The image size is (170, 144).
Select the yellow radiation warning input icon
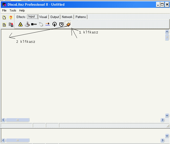20,24
